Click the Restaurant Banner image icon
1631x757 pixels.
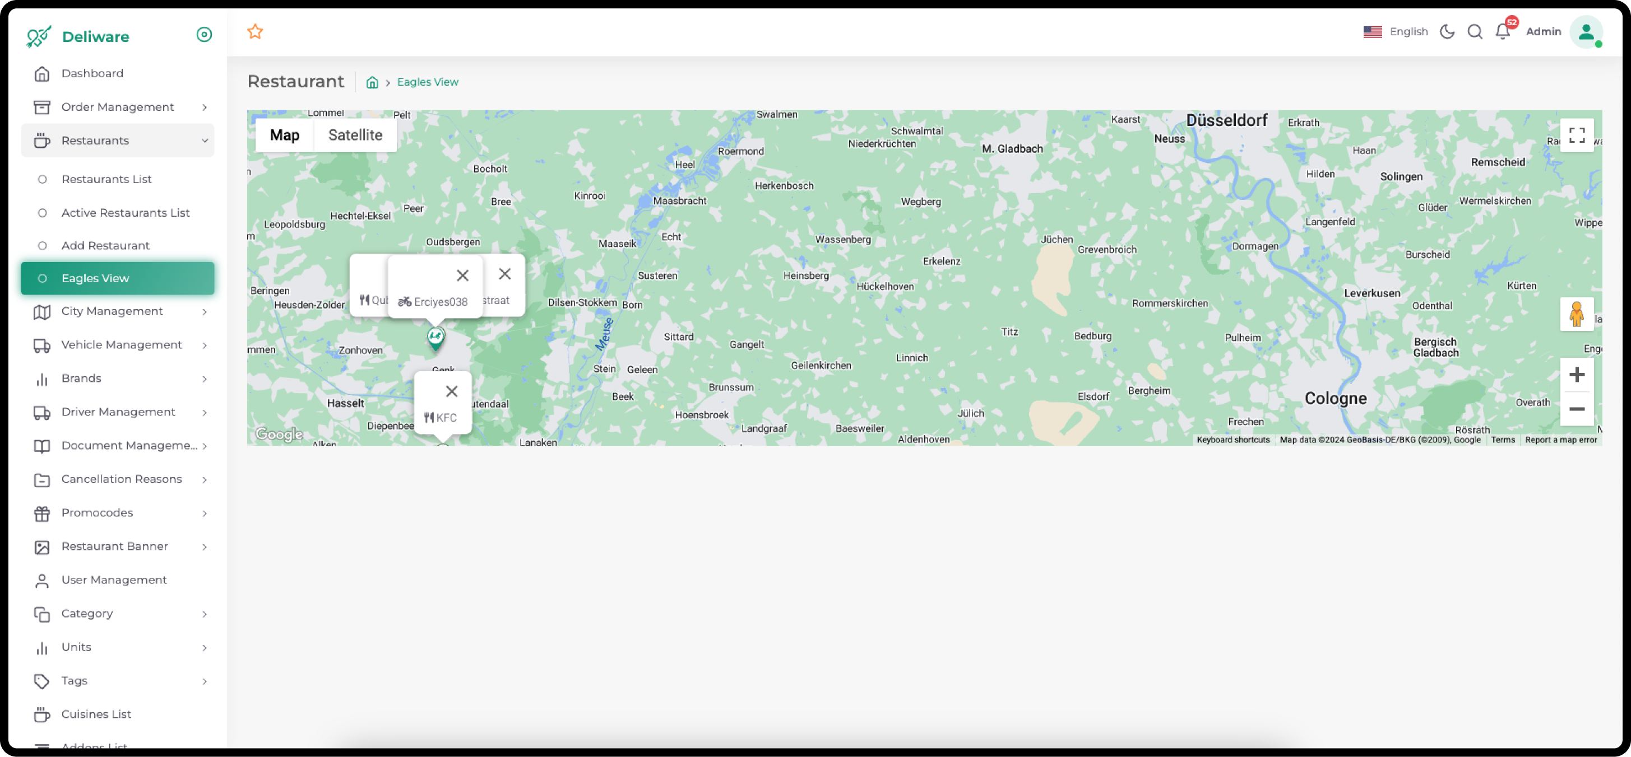point(42,546)
